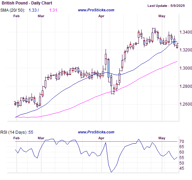Click the 1.2800 price axis label
Image resolution: width=192 pixels, height=180 pixels.
click(185, 86)
